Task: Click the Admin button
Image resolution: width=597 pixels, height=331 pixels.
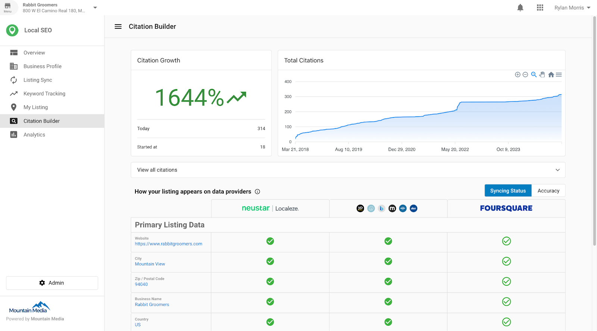Action: tap(52, 283)
